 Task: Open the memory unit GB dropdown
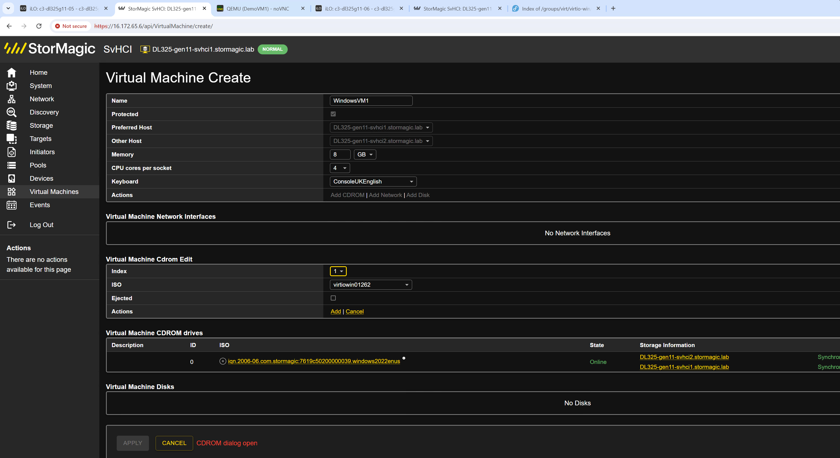365,155
